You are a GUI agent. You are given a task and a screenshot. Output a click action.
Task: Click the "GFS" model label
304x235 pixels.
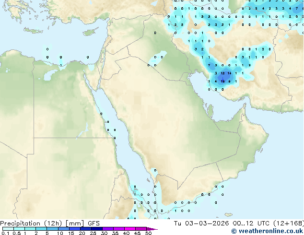pyautogui.click(x=94, y=223)
